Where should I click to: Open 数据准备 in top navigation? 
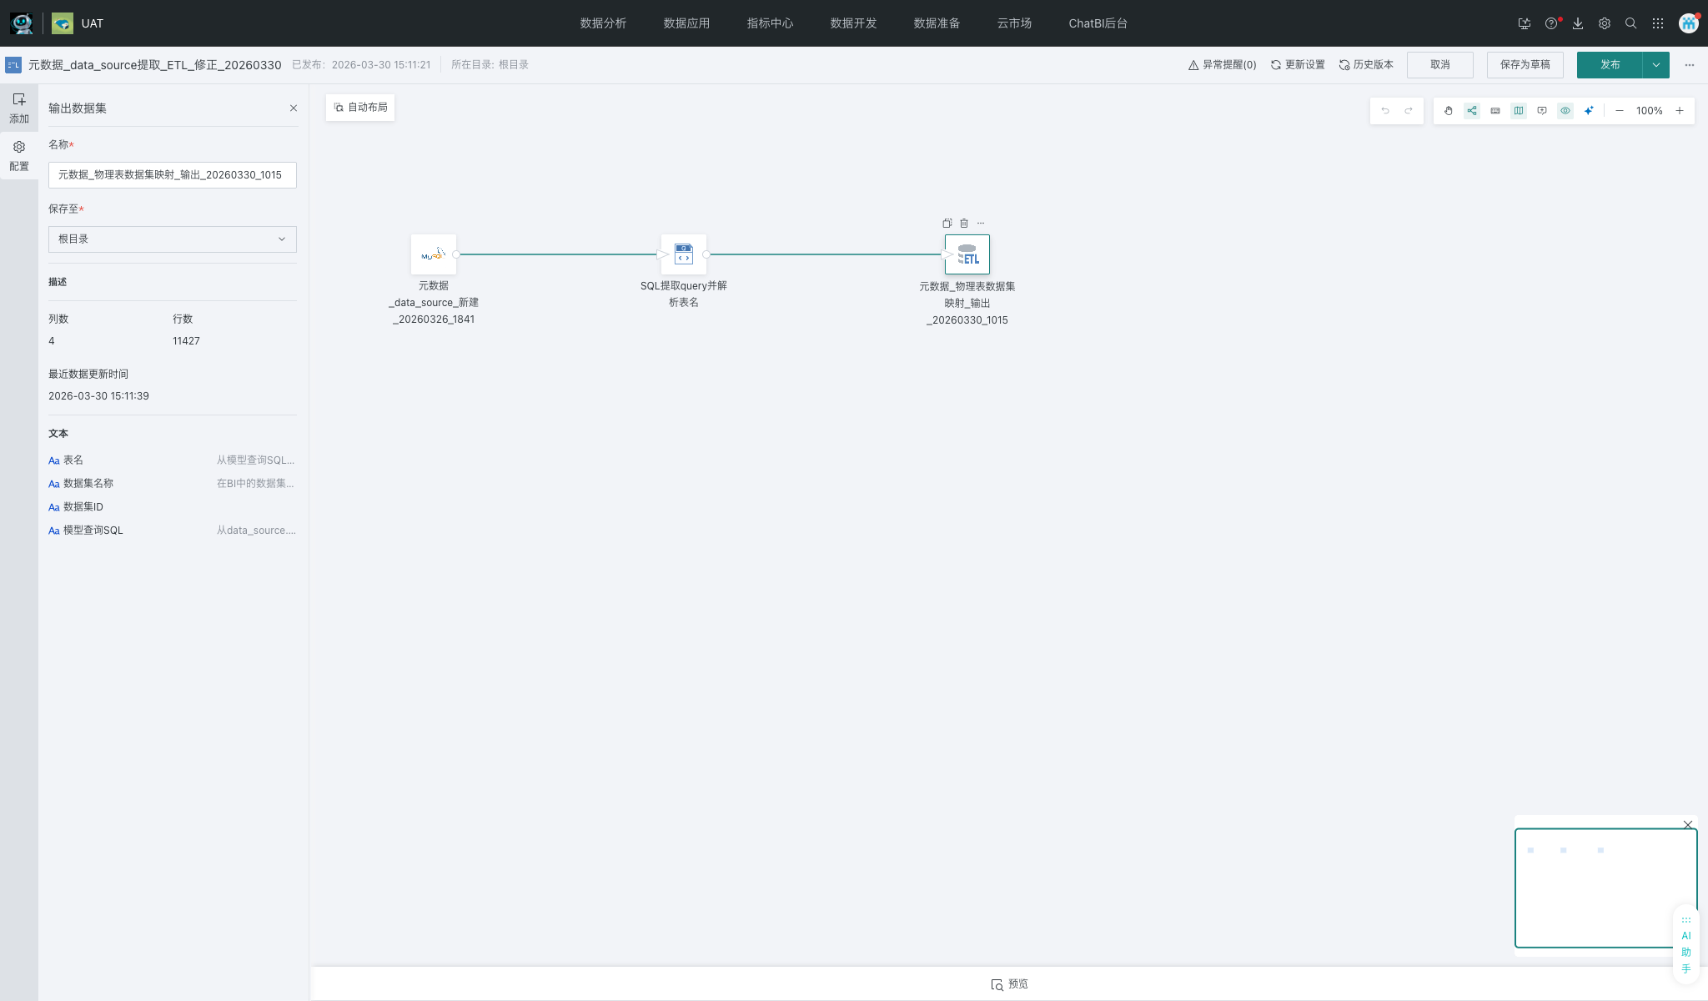point(937,23)
